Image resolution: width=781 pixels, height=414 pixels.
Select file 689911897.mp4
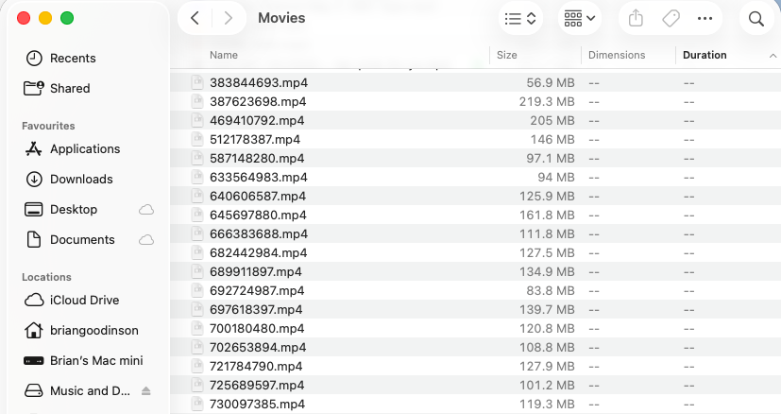pyautogui.click(x=255, y=272)
